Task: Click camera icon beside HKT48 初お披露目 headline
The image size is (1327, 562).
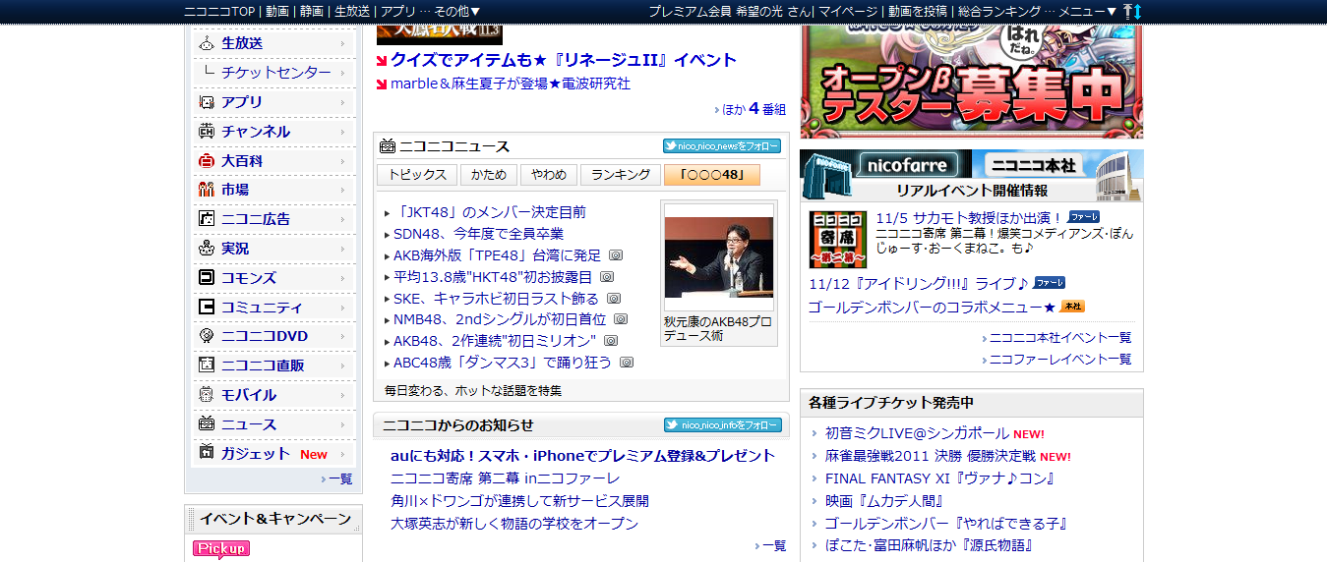Action: point(607,277)
